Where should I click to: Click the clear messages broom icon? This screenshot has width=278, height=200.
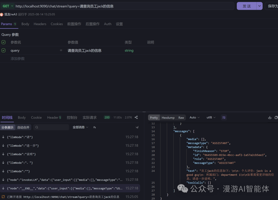pyautogui.click(x=137, y=127)
